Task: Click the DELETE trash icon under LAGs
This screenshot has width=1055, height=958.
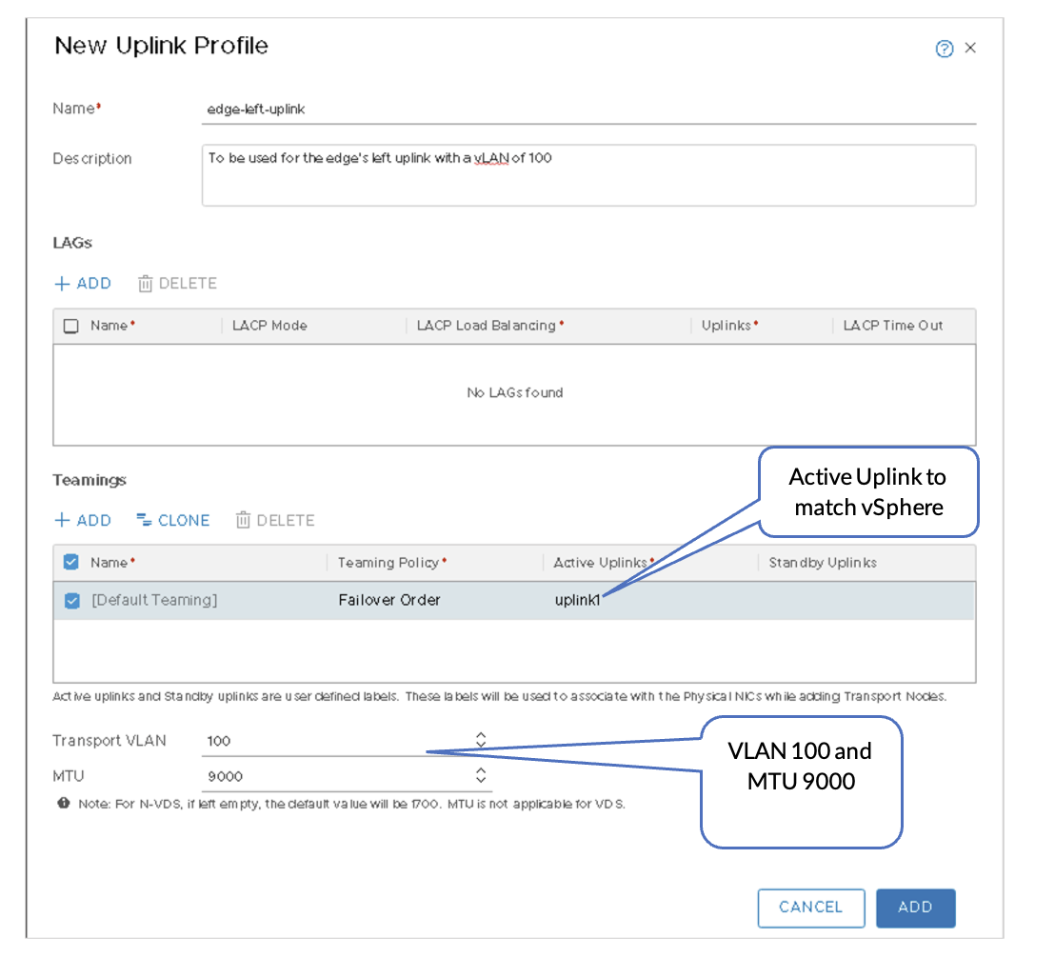Action: 146,283
